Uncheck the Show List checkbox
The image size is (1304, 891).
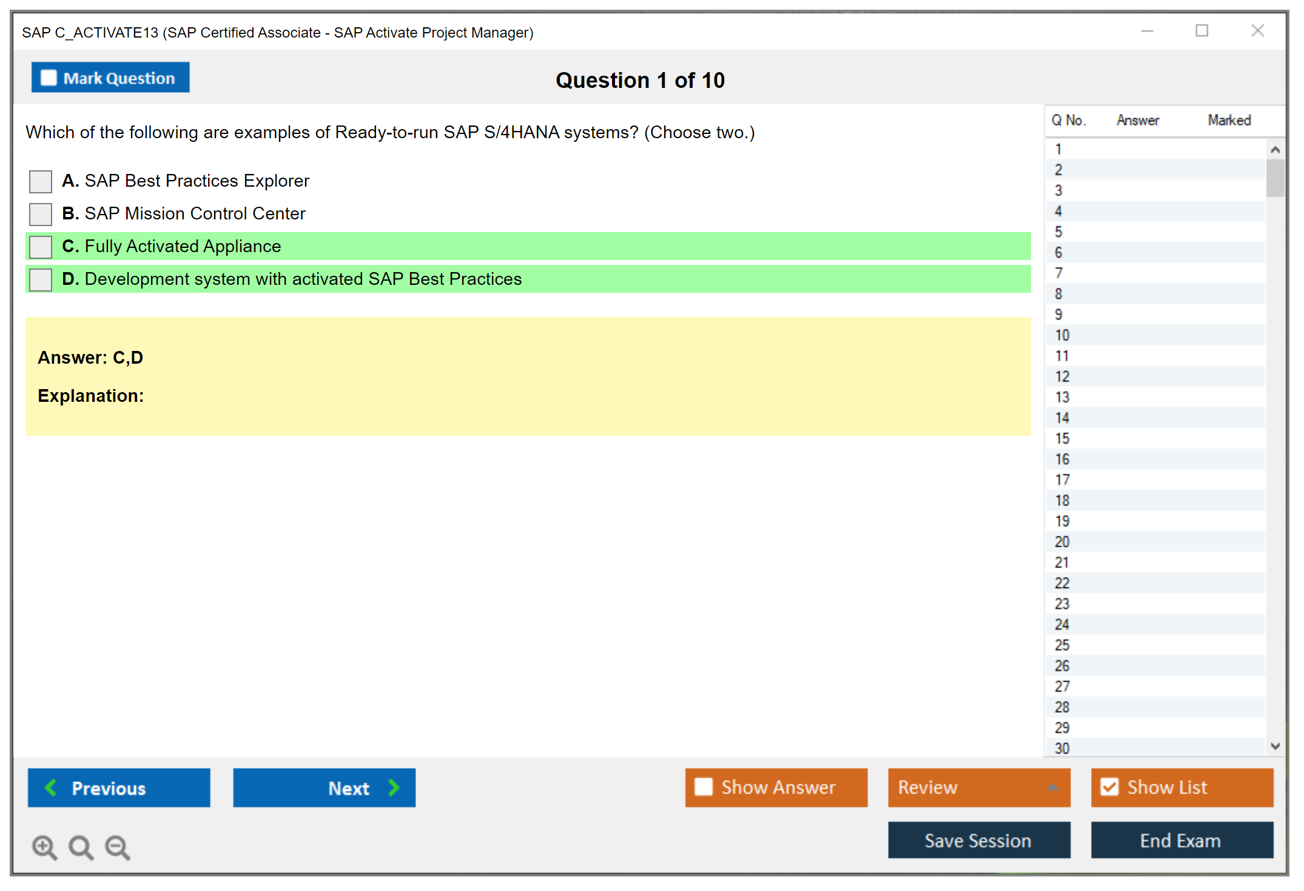pos(1109,787)
